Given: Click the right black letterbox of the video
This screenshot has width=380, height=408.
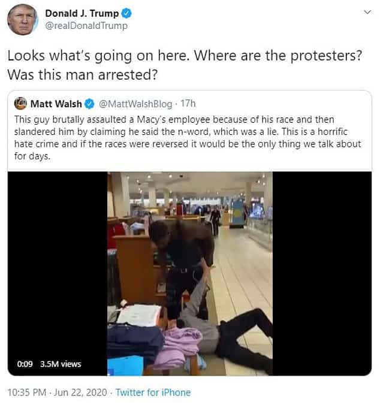Looking at the screenshot, I should coord(322,273).
